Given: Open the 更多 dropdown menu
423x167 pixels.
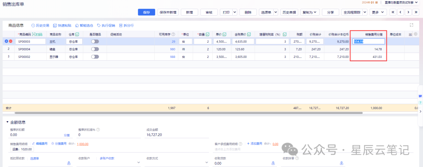Looking at the screenshot, I should [x=378, y=12].
